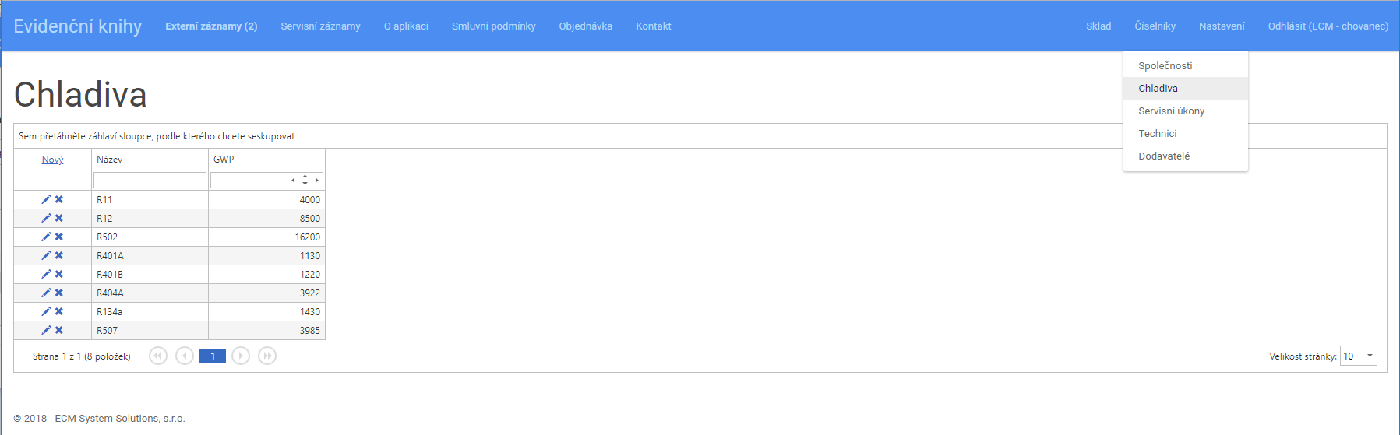The height and width of the screenshot is (435, 1400).
Task: Open the O aplikaci page
Action: click(x=406, y=26)
